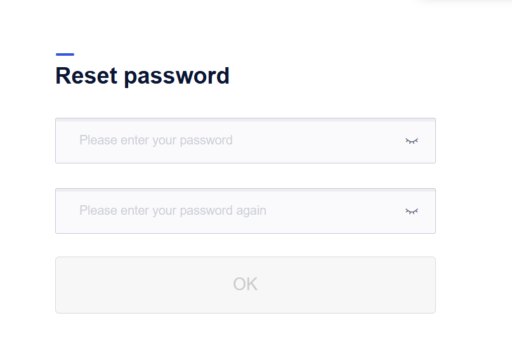
Task: Reveal the new password with the eyelash icon
Action: [412, 141]
